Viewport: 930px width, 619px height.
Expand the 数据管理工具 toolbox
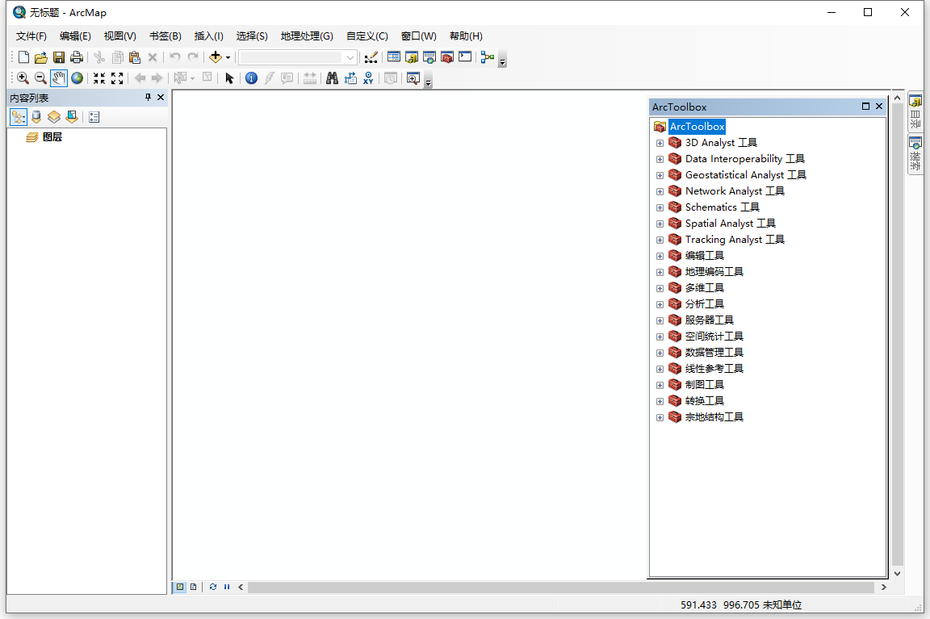pyautogui.click(x=660, y=353)
